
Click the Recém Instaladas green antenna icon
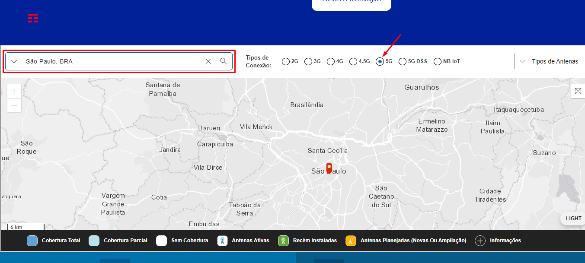[x=283, y=241]
